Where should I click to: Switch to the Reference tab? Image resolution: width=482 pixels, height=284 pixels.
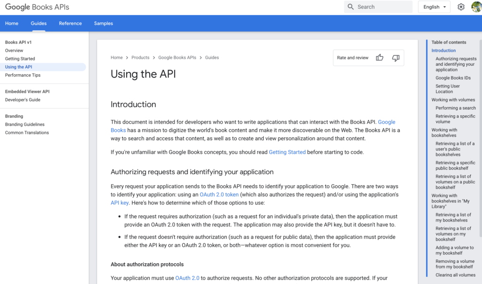click(x=71, y=24)
